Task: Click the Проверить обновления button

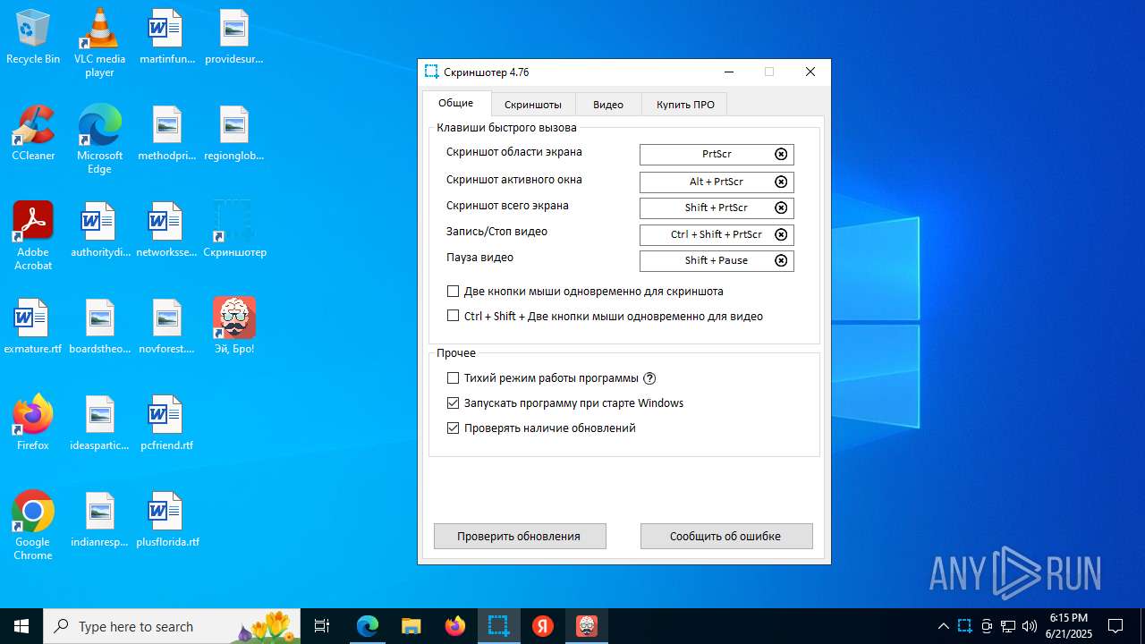Action: coord(520,536)
